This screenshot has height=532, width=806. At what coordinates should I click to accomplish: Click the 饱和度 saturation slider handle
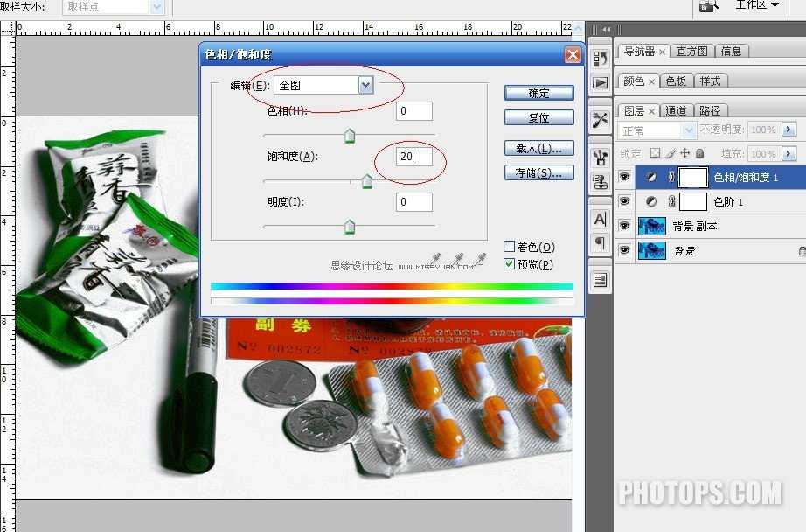pyautogui.click(x=367, y=181)
